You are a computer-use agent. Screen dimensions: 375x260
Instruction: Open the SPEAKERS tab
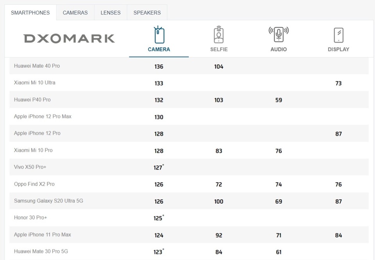[147, 13]
